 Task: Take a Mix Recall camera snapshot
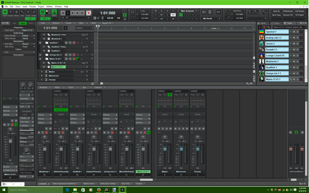[x=204, y=12]
